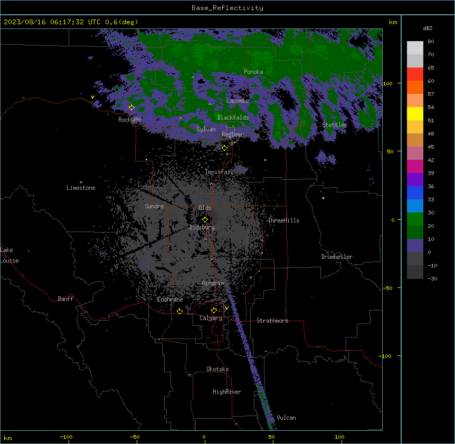Click the -100 tick on bottom axis

point(66,437)
